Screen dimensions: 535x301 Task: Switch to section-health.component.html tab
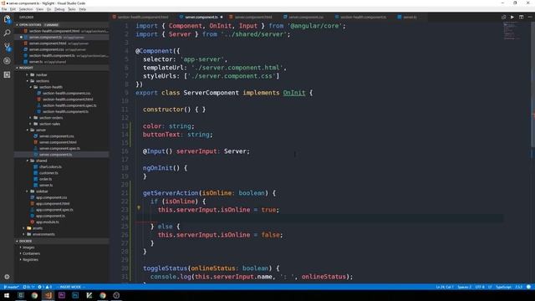click(x=143, y=17)
